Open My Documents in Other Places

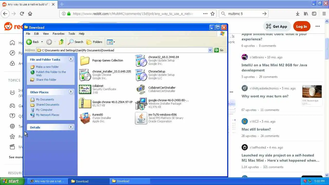tap(45, 99)
